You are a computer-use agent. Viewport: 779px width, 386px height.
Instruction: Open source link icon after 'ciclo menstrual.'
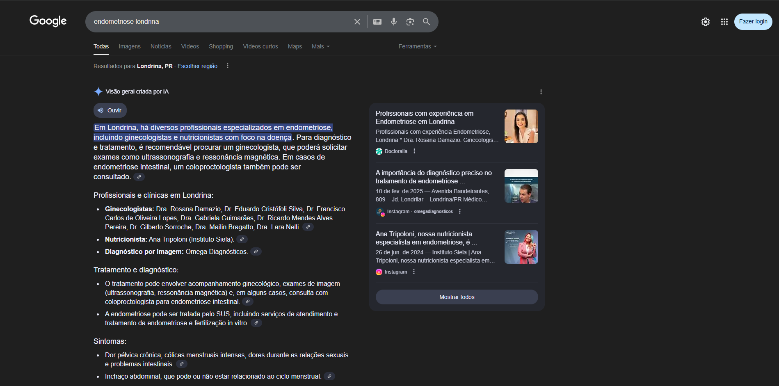point(329,376)
